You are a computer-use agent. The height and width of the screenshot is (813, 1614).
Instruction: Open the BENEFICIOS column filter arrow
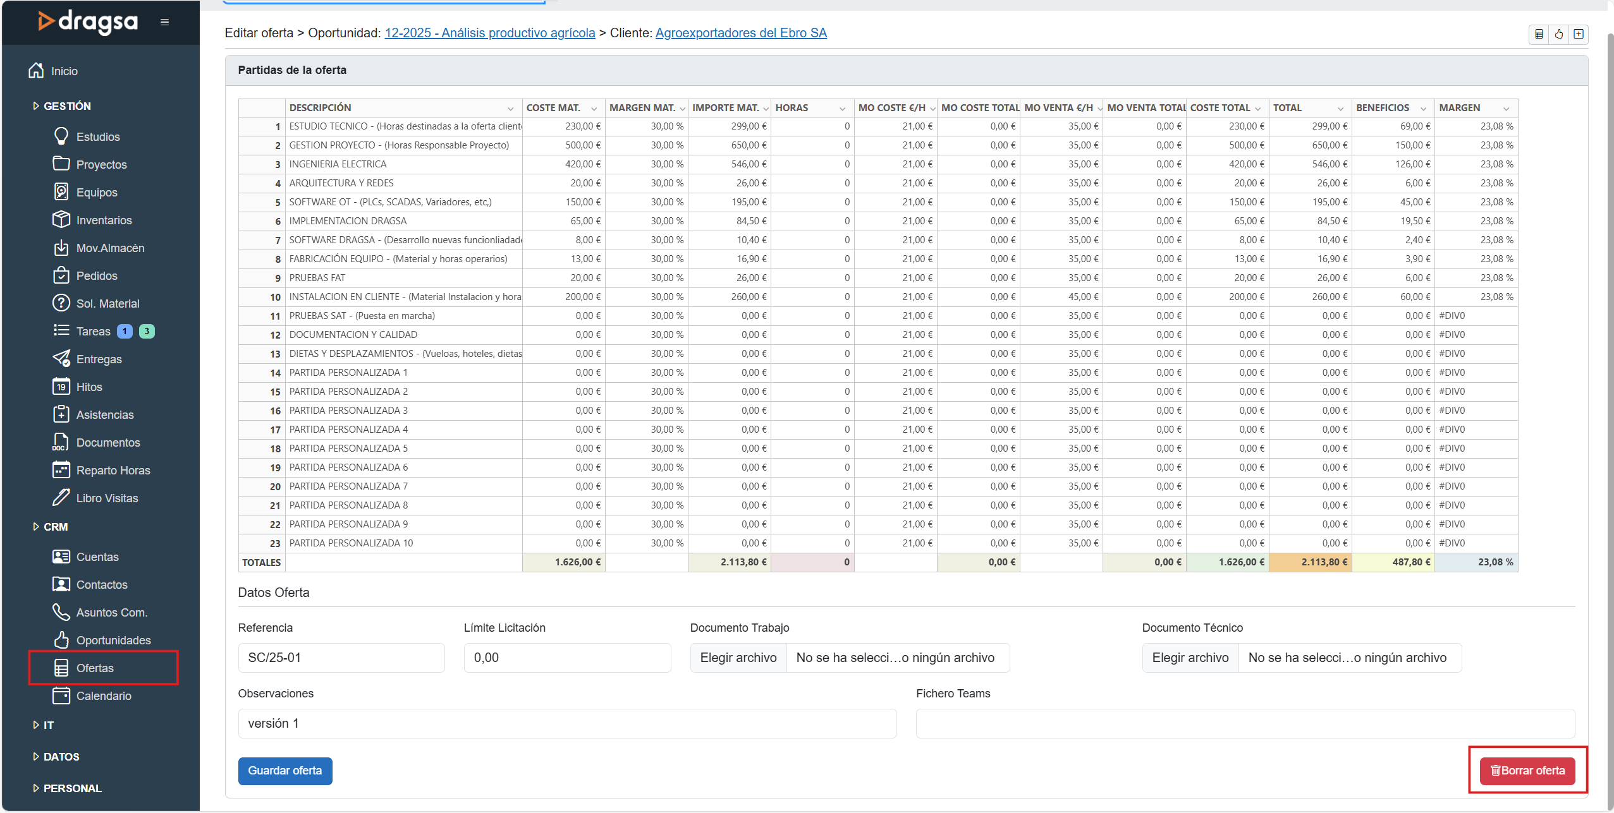pyautogui.click(x=1423, y=109)
